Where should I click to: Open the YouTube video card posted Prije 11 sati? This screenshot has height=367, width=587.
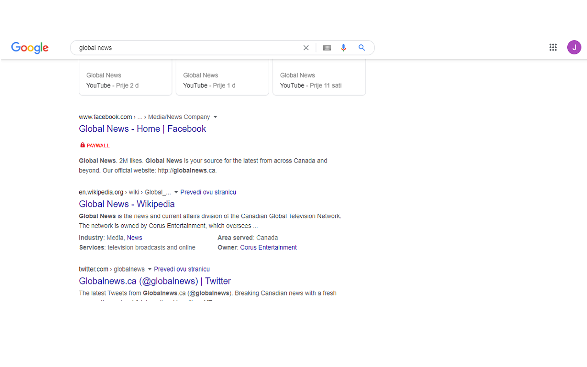click(319, 77)
